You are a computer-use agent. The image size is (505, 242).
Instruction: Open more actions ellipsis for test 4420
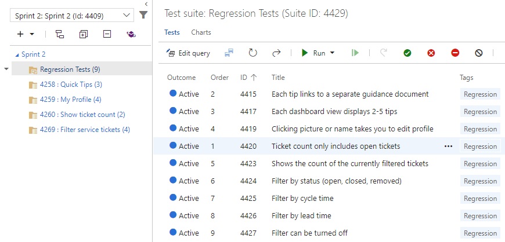[x=448, y=146]
